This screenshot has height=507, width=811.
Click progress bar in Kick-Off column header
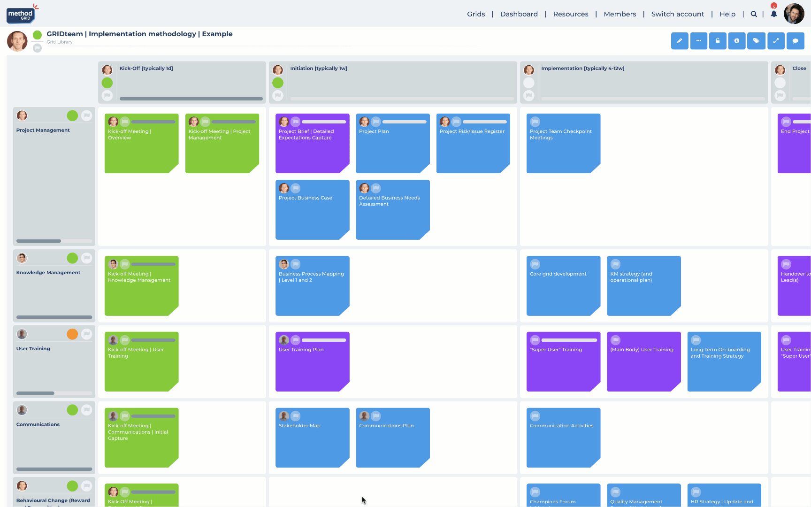[x=191, y=99]
